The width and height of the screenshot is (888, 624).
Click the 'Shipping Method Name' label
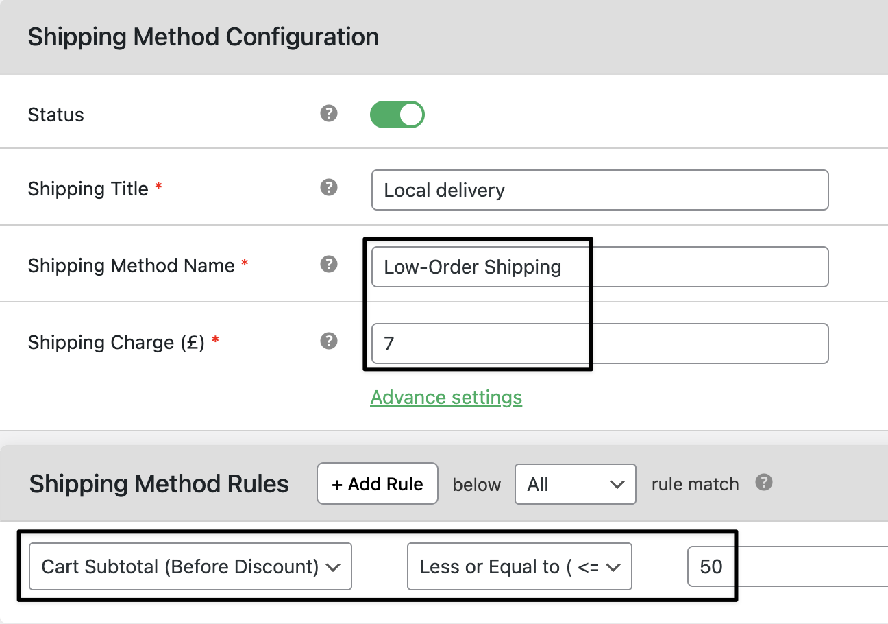tap(132, 265)
